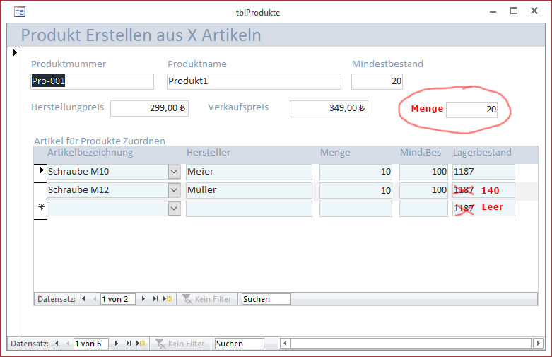This screenshot has height=357, width=552.
Task: Click Lagerbestand field in Schraube M12 row
Action: coord(483,190)
